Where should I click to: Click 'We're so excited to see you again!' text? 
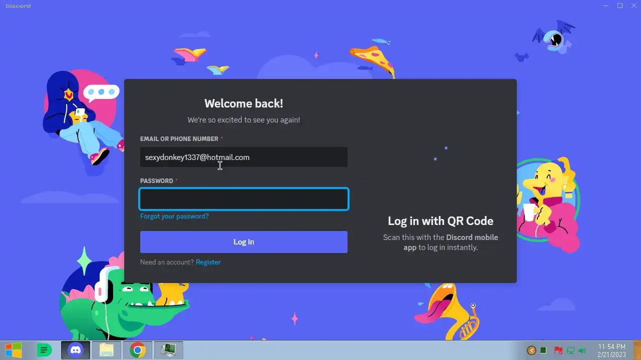click(244, 120)
